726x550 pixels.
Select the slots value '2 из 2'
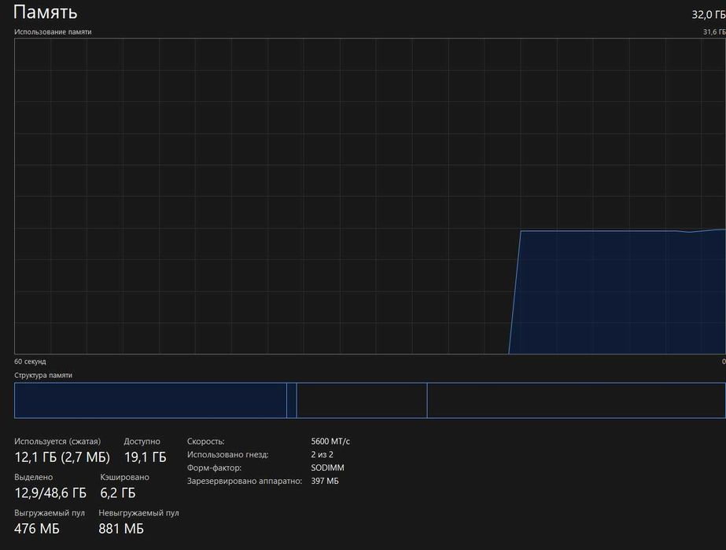tap(322, 455)
